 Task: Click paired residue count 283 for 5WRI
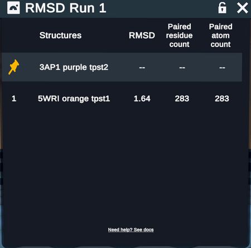pos(182,98)
